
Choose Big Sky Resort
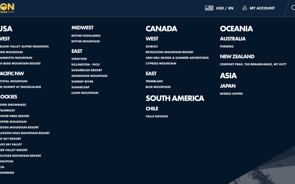[11, 139]
